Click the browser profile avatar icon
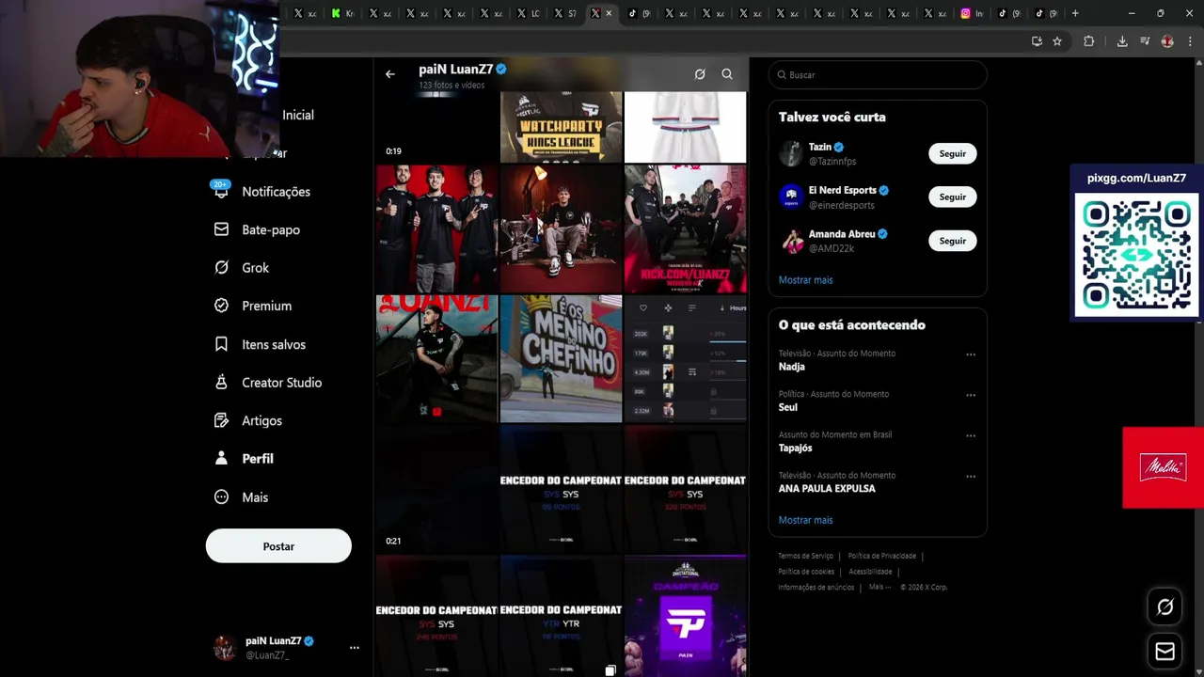 (x=1167, y=41)
